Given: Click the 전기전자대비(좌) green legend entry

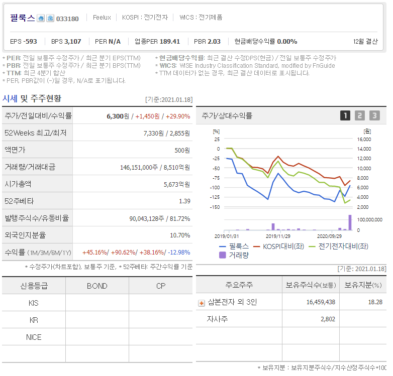Looking at the screenshot, I should click(x=338, y=246).
